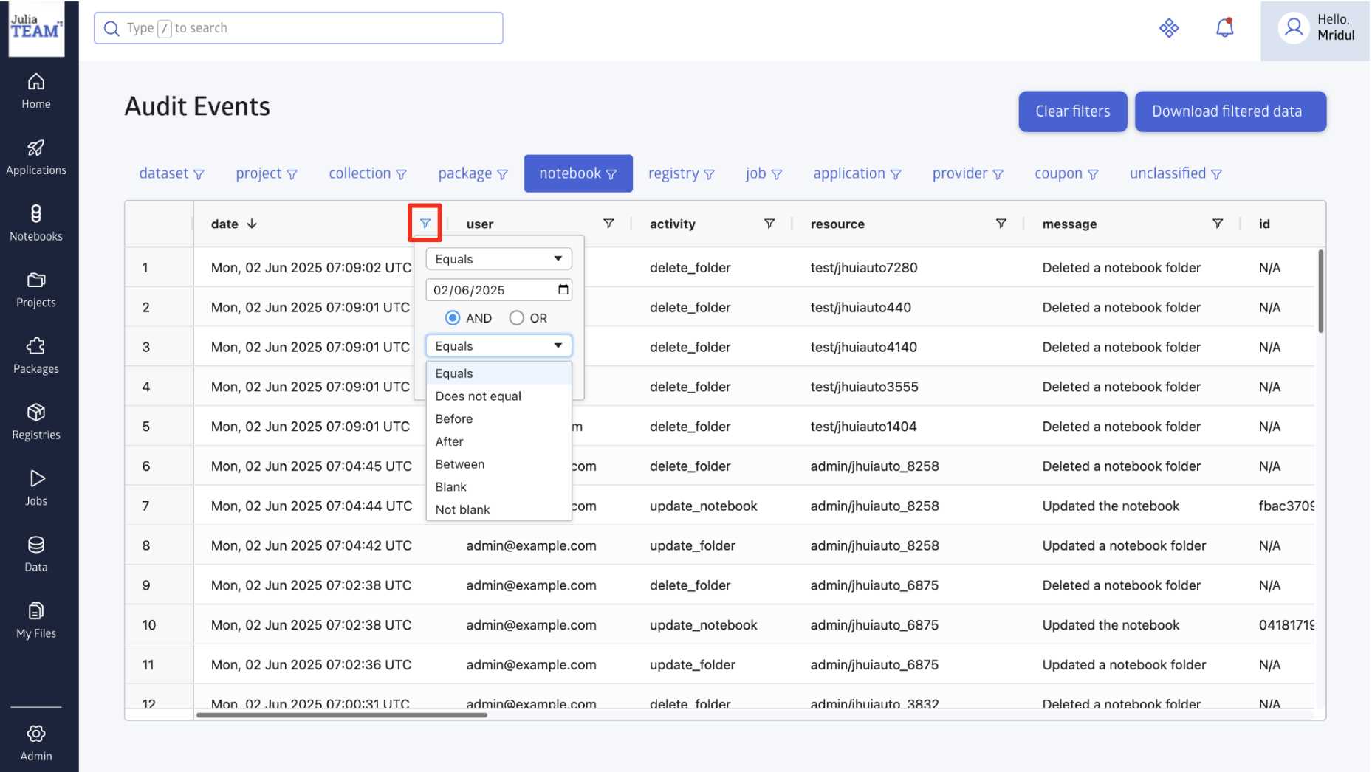The height and width of the screenshot is (772, 1372).
Task: Collapse the second Equals condition dropdown
Action: [x=498, y=346]
